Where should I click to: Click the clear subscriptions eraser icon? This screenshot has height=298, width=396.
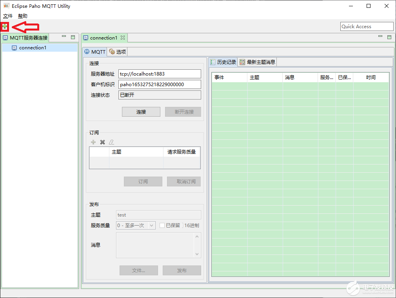click(x=111, y=142)
